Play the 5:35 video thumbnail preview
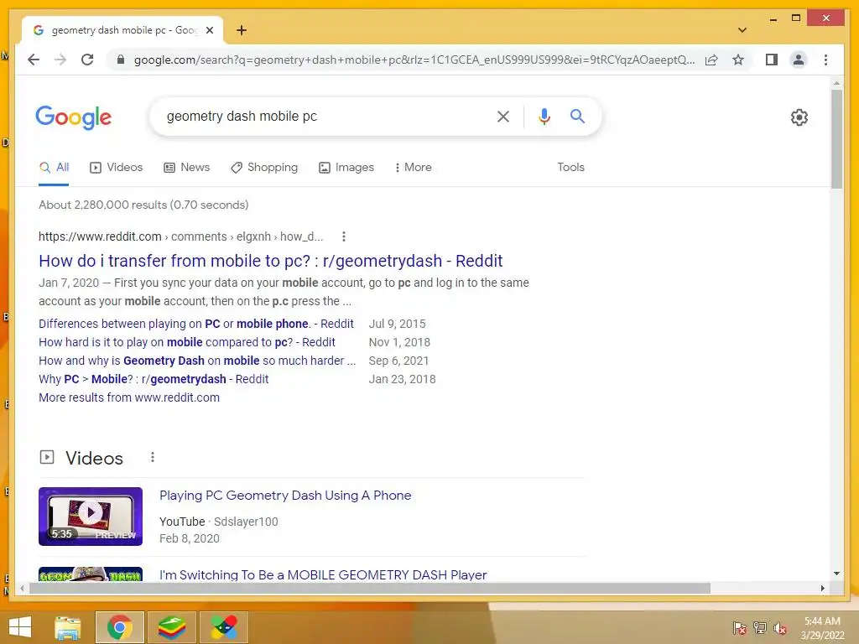This screenshot has height=644, width=859. (x=91, y=516)
